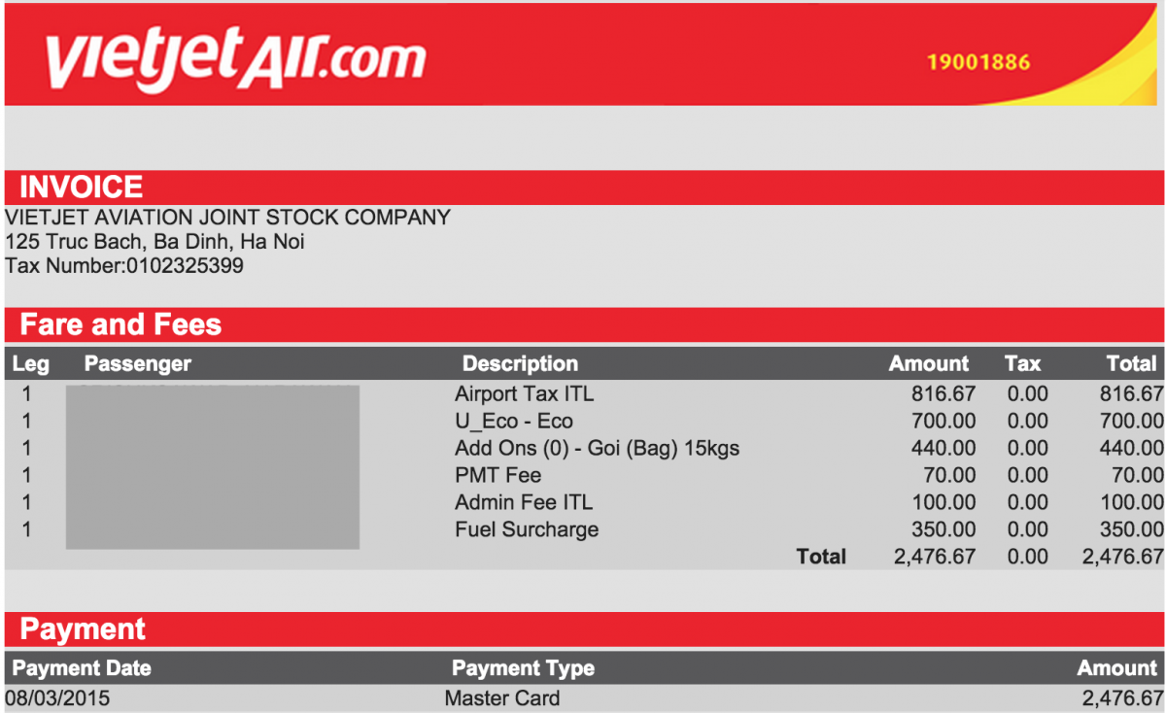Screen dimensions: 1166x713
Task: Click the Tax cell 0.00 in U_Eco - Eco row
Action: tap(1028, 422)
